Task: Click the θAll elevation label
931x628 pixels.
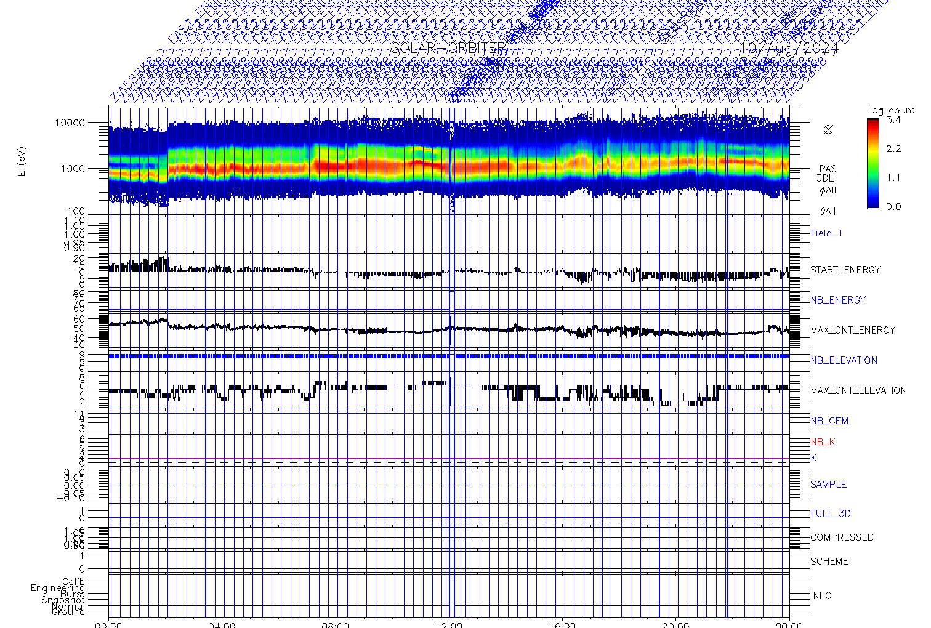Action: pyautogui.click(x=828, y=211)
